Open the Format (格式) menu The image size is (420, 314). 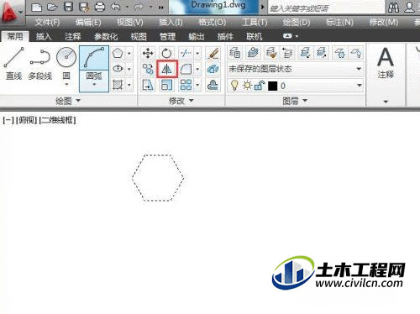(x=212, y=22)
